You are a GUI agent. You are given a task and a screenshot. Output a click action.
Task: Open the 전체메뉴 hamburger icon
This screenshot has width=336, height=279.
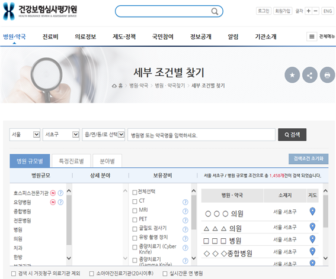tap(312, 37)
